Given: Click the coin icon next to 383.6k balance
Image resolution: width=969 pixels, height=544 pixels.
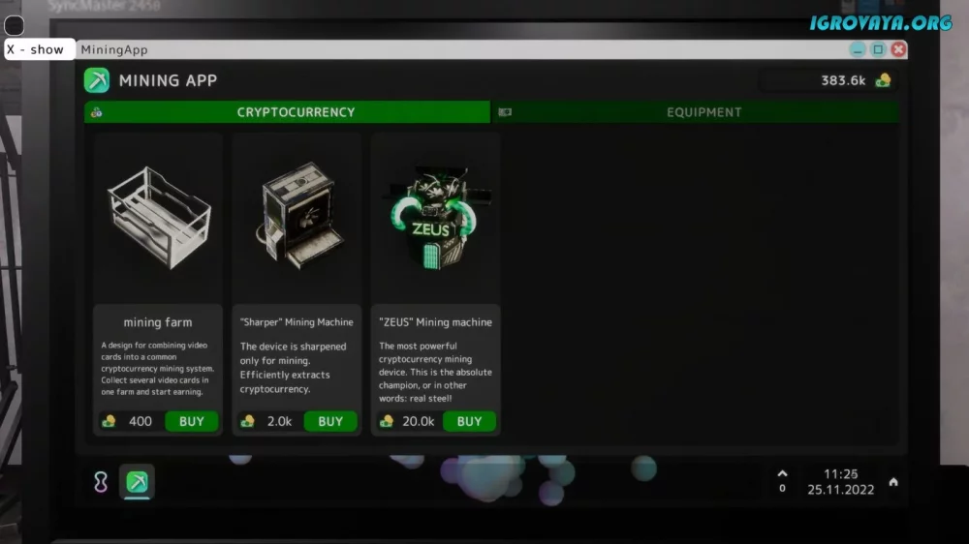Looking at the screenshot, I should click(883, 80).
